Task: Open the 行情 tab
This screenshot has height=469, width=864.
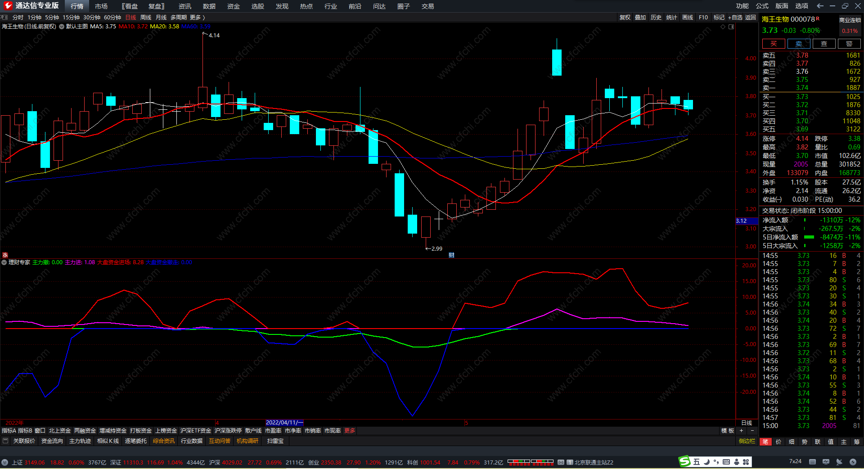Action: tap(77, 6)
